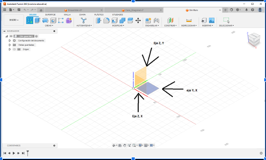Image resolution: width=266 pixels, height=160 pixels.
Task: Open the CONSTRUIR dropdown menu
Action: tap(170, 25)
